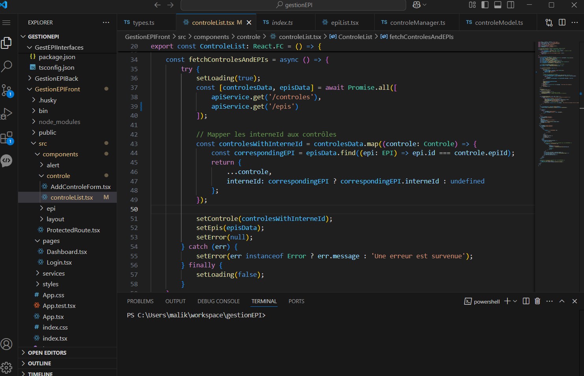The height and width of the screenshot is (376, 584).
Task: Open the OUTPUT panel tab
Action: pos(175,301)
